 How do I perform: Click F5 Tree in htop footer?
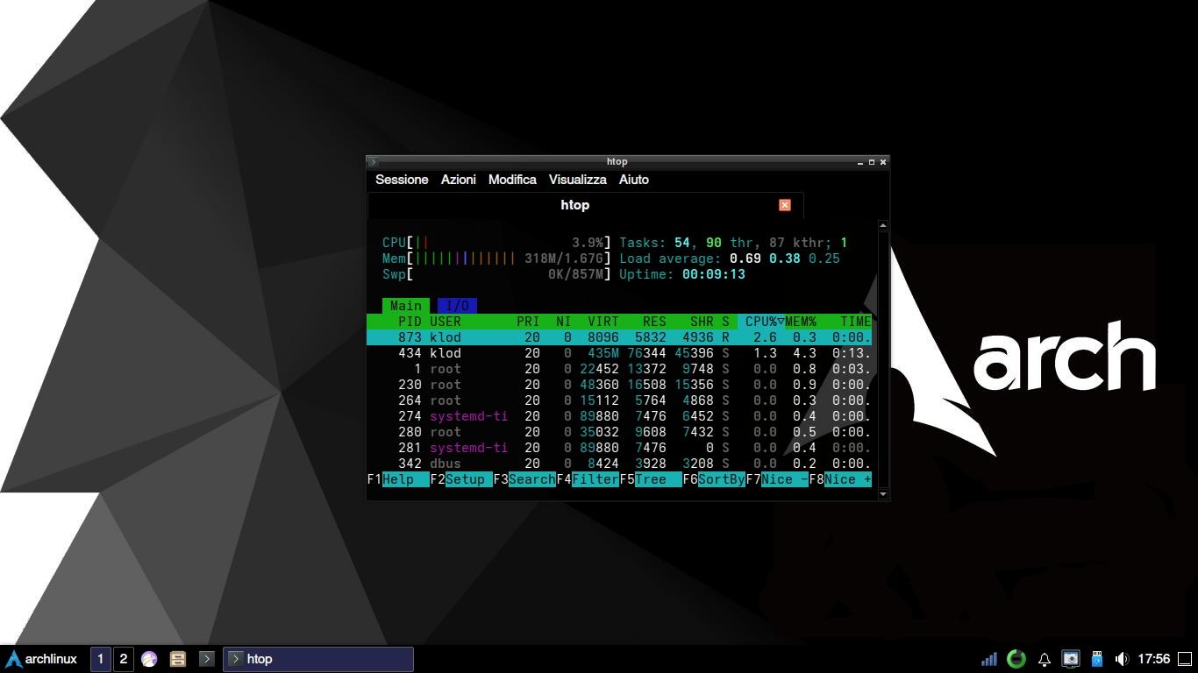tap(651, 479)
